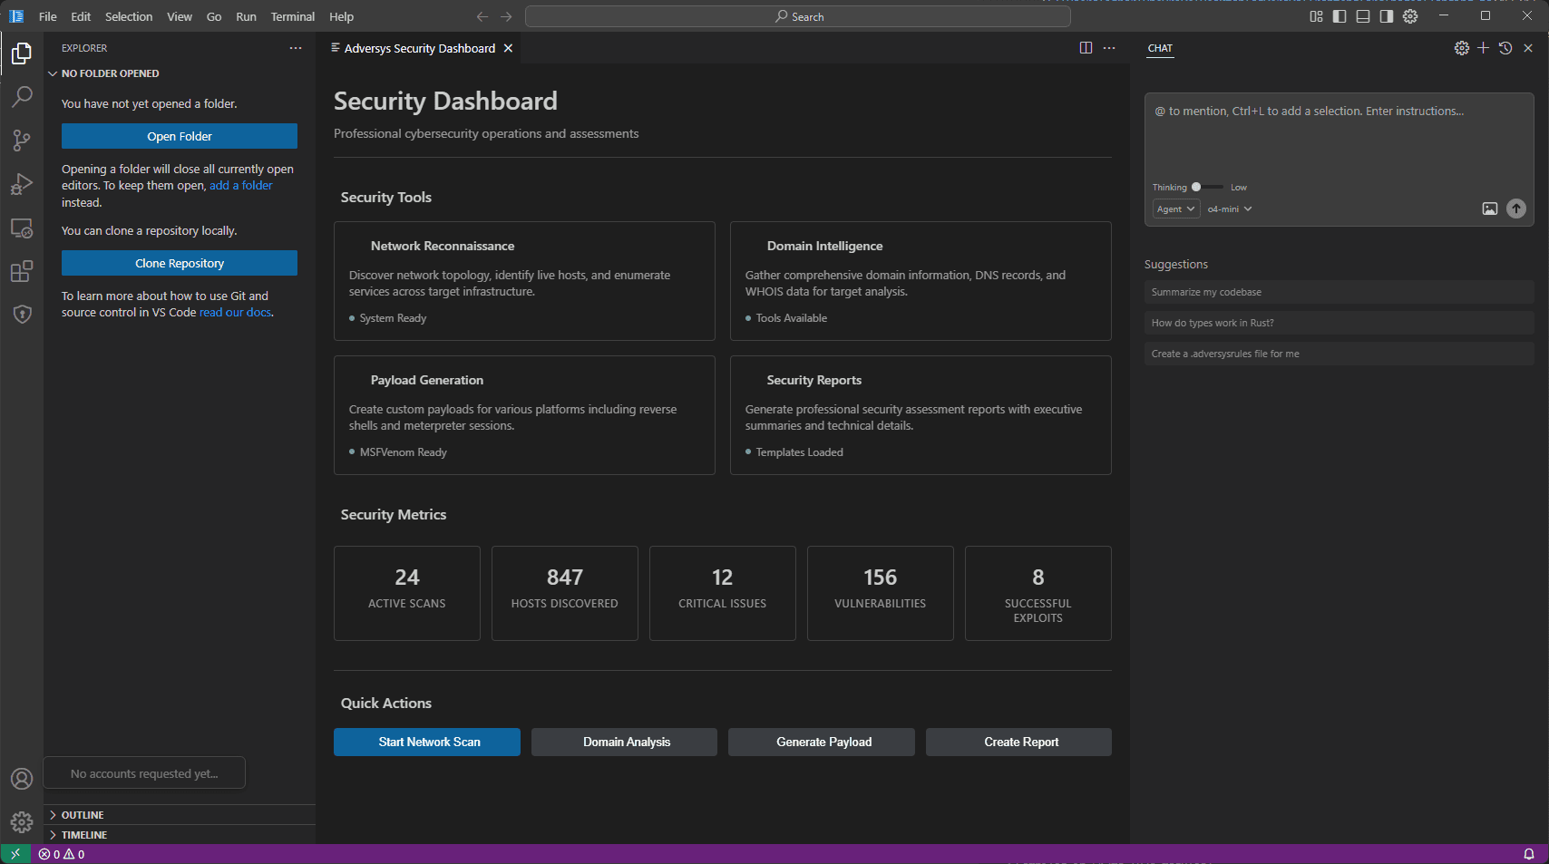Open the Agent mode dropdown
The image size is (1549, 864).
tap(1175, 209)
